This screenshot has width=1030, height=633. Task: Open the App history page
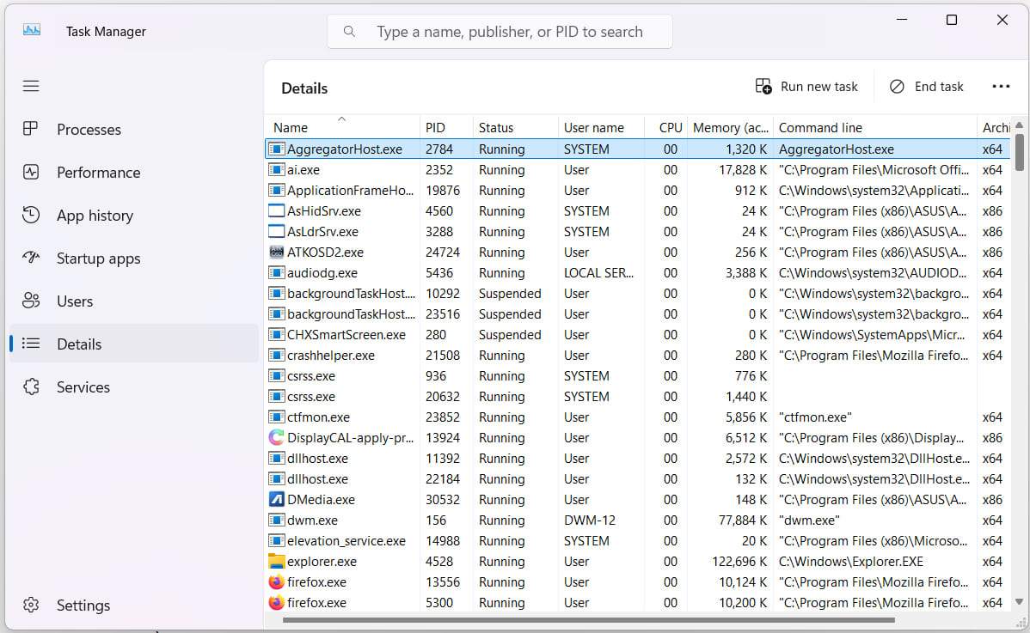coord(134,216)
